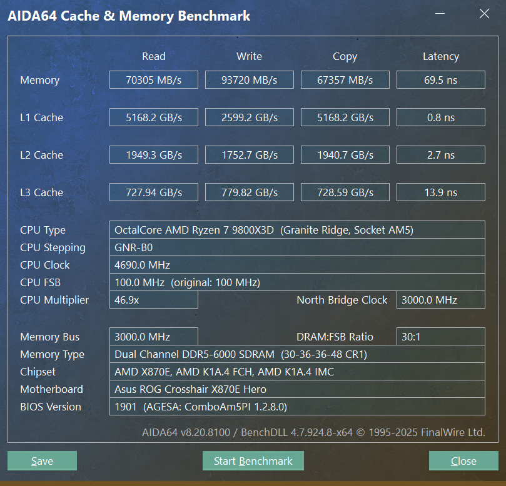
Task: Click the CPU Clock label
Action: click(44, 265)
